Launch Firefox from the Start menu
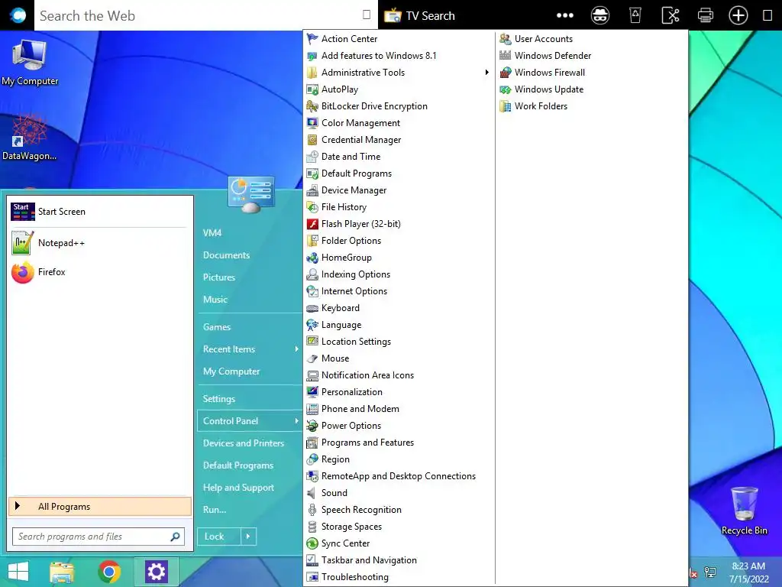Viewport: 782px width, 587px height. (22, 272)
